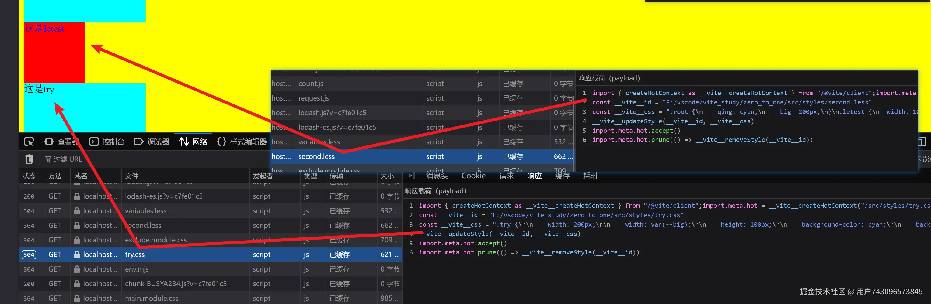
Task: Show the 请求 (Request) details tab
Action: tap(506, 176)
